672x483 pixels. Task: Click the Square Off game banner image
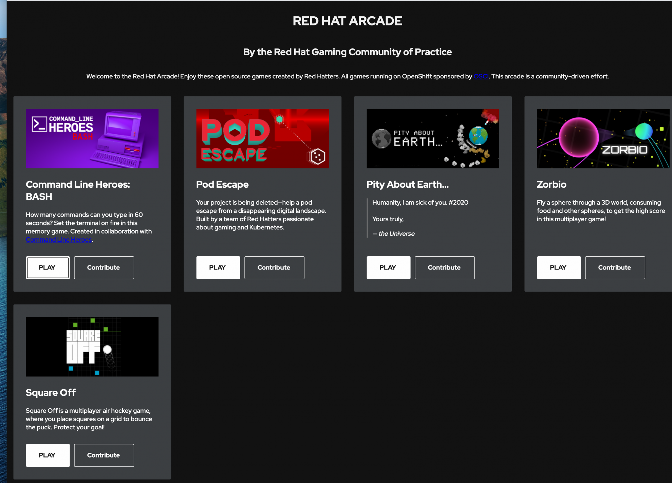(92, 347)
